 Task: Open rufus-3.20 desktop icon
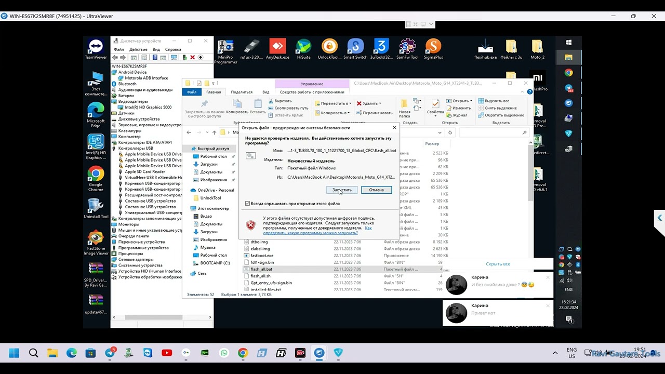[251, 49]
